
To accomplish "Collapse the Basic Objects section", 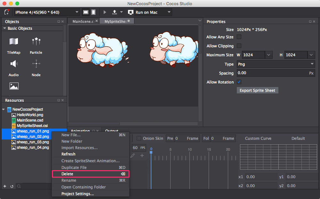I will tap(4, 28).
